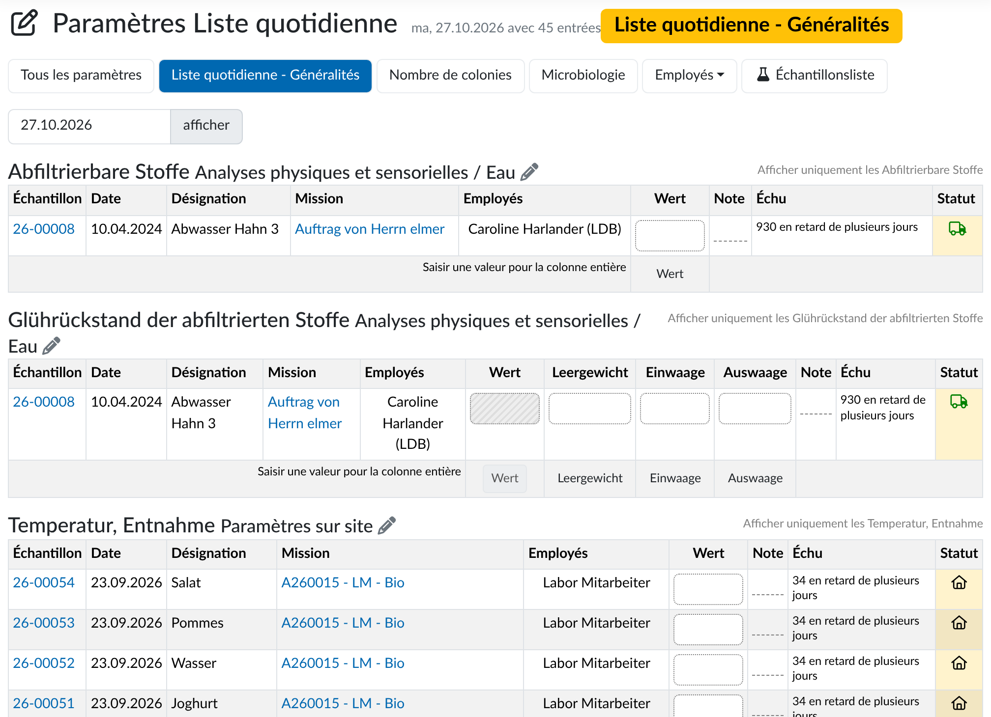991x717 pixels.
Task: Click the yellow Liste quotidienne - Généralités badge
Action: pyautogui.click(x=751, y=26)
